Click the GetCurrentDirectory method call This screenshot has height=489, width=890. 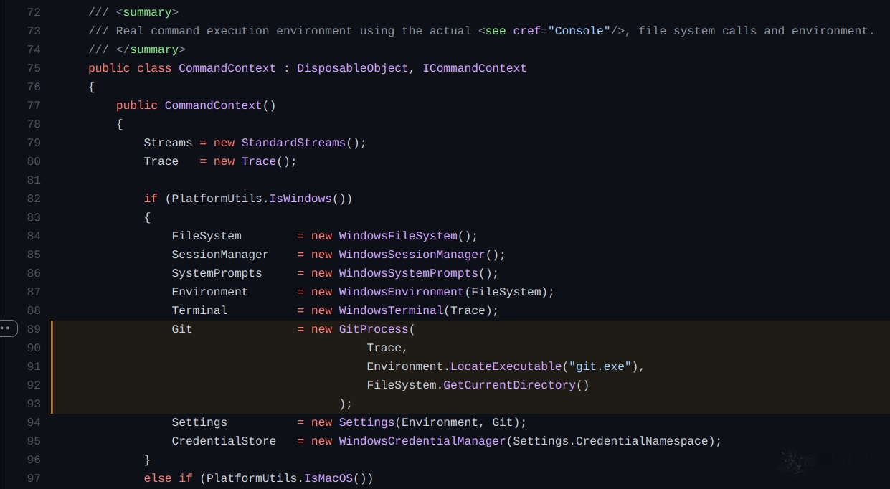click(x=509, y=385)
